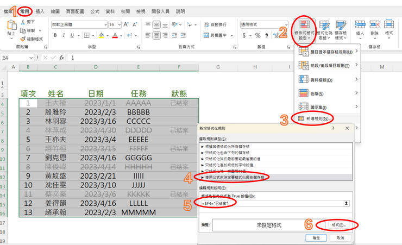
Task: Click the red font color swatch button
Action: 115,35
